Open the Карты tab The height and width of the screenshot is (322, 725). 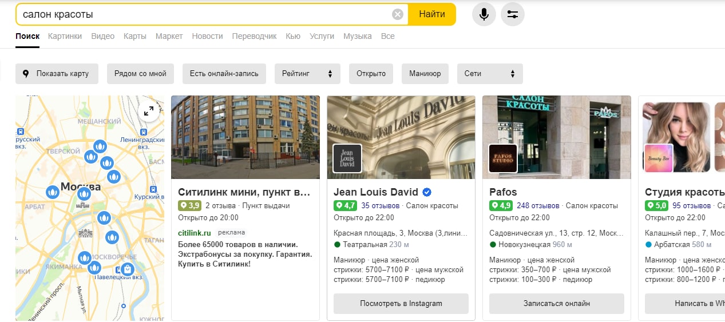(x=135, y=36)
